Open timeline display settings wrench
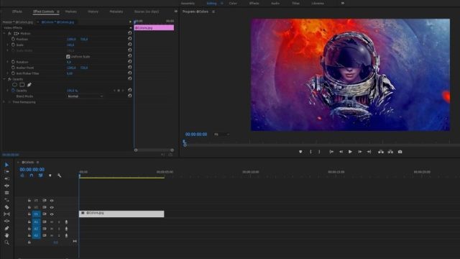Image resolution: width=460 pixels, height=259 pixels. tap(59, 176)
